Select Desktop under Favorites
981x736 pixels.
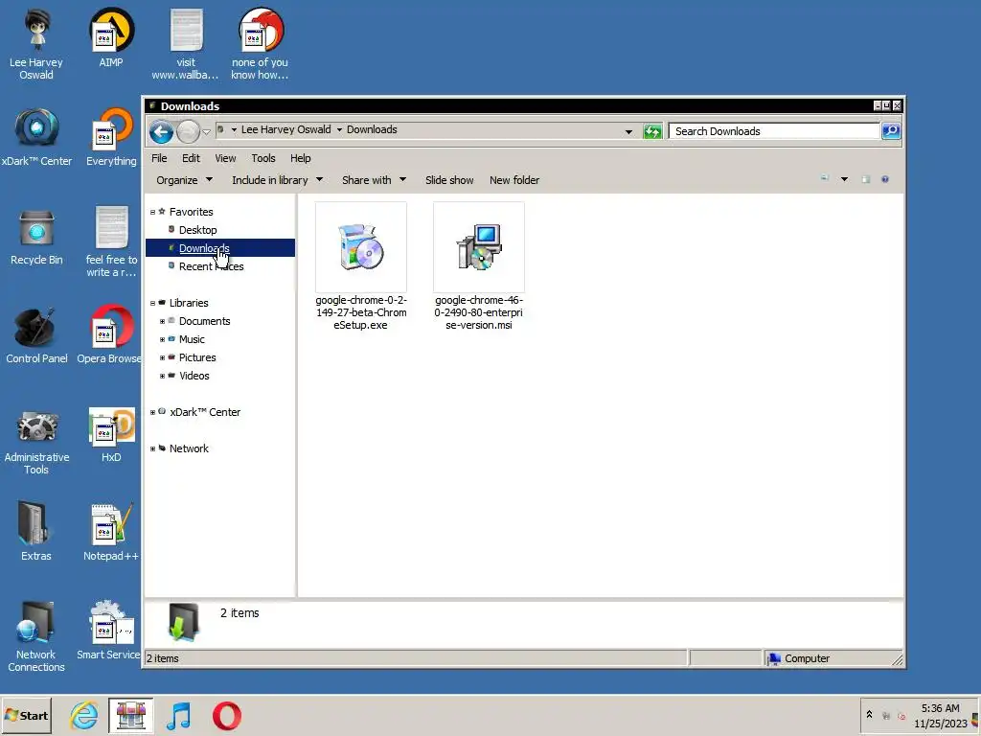pyautogui.click(x=197, y=230)
